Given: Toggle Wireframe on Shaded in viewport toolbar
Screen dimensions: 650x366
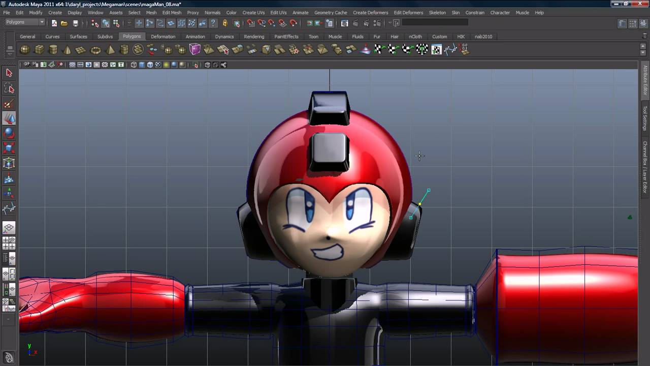Looking at the screenshot, I should 150,65.
